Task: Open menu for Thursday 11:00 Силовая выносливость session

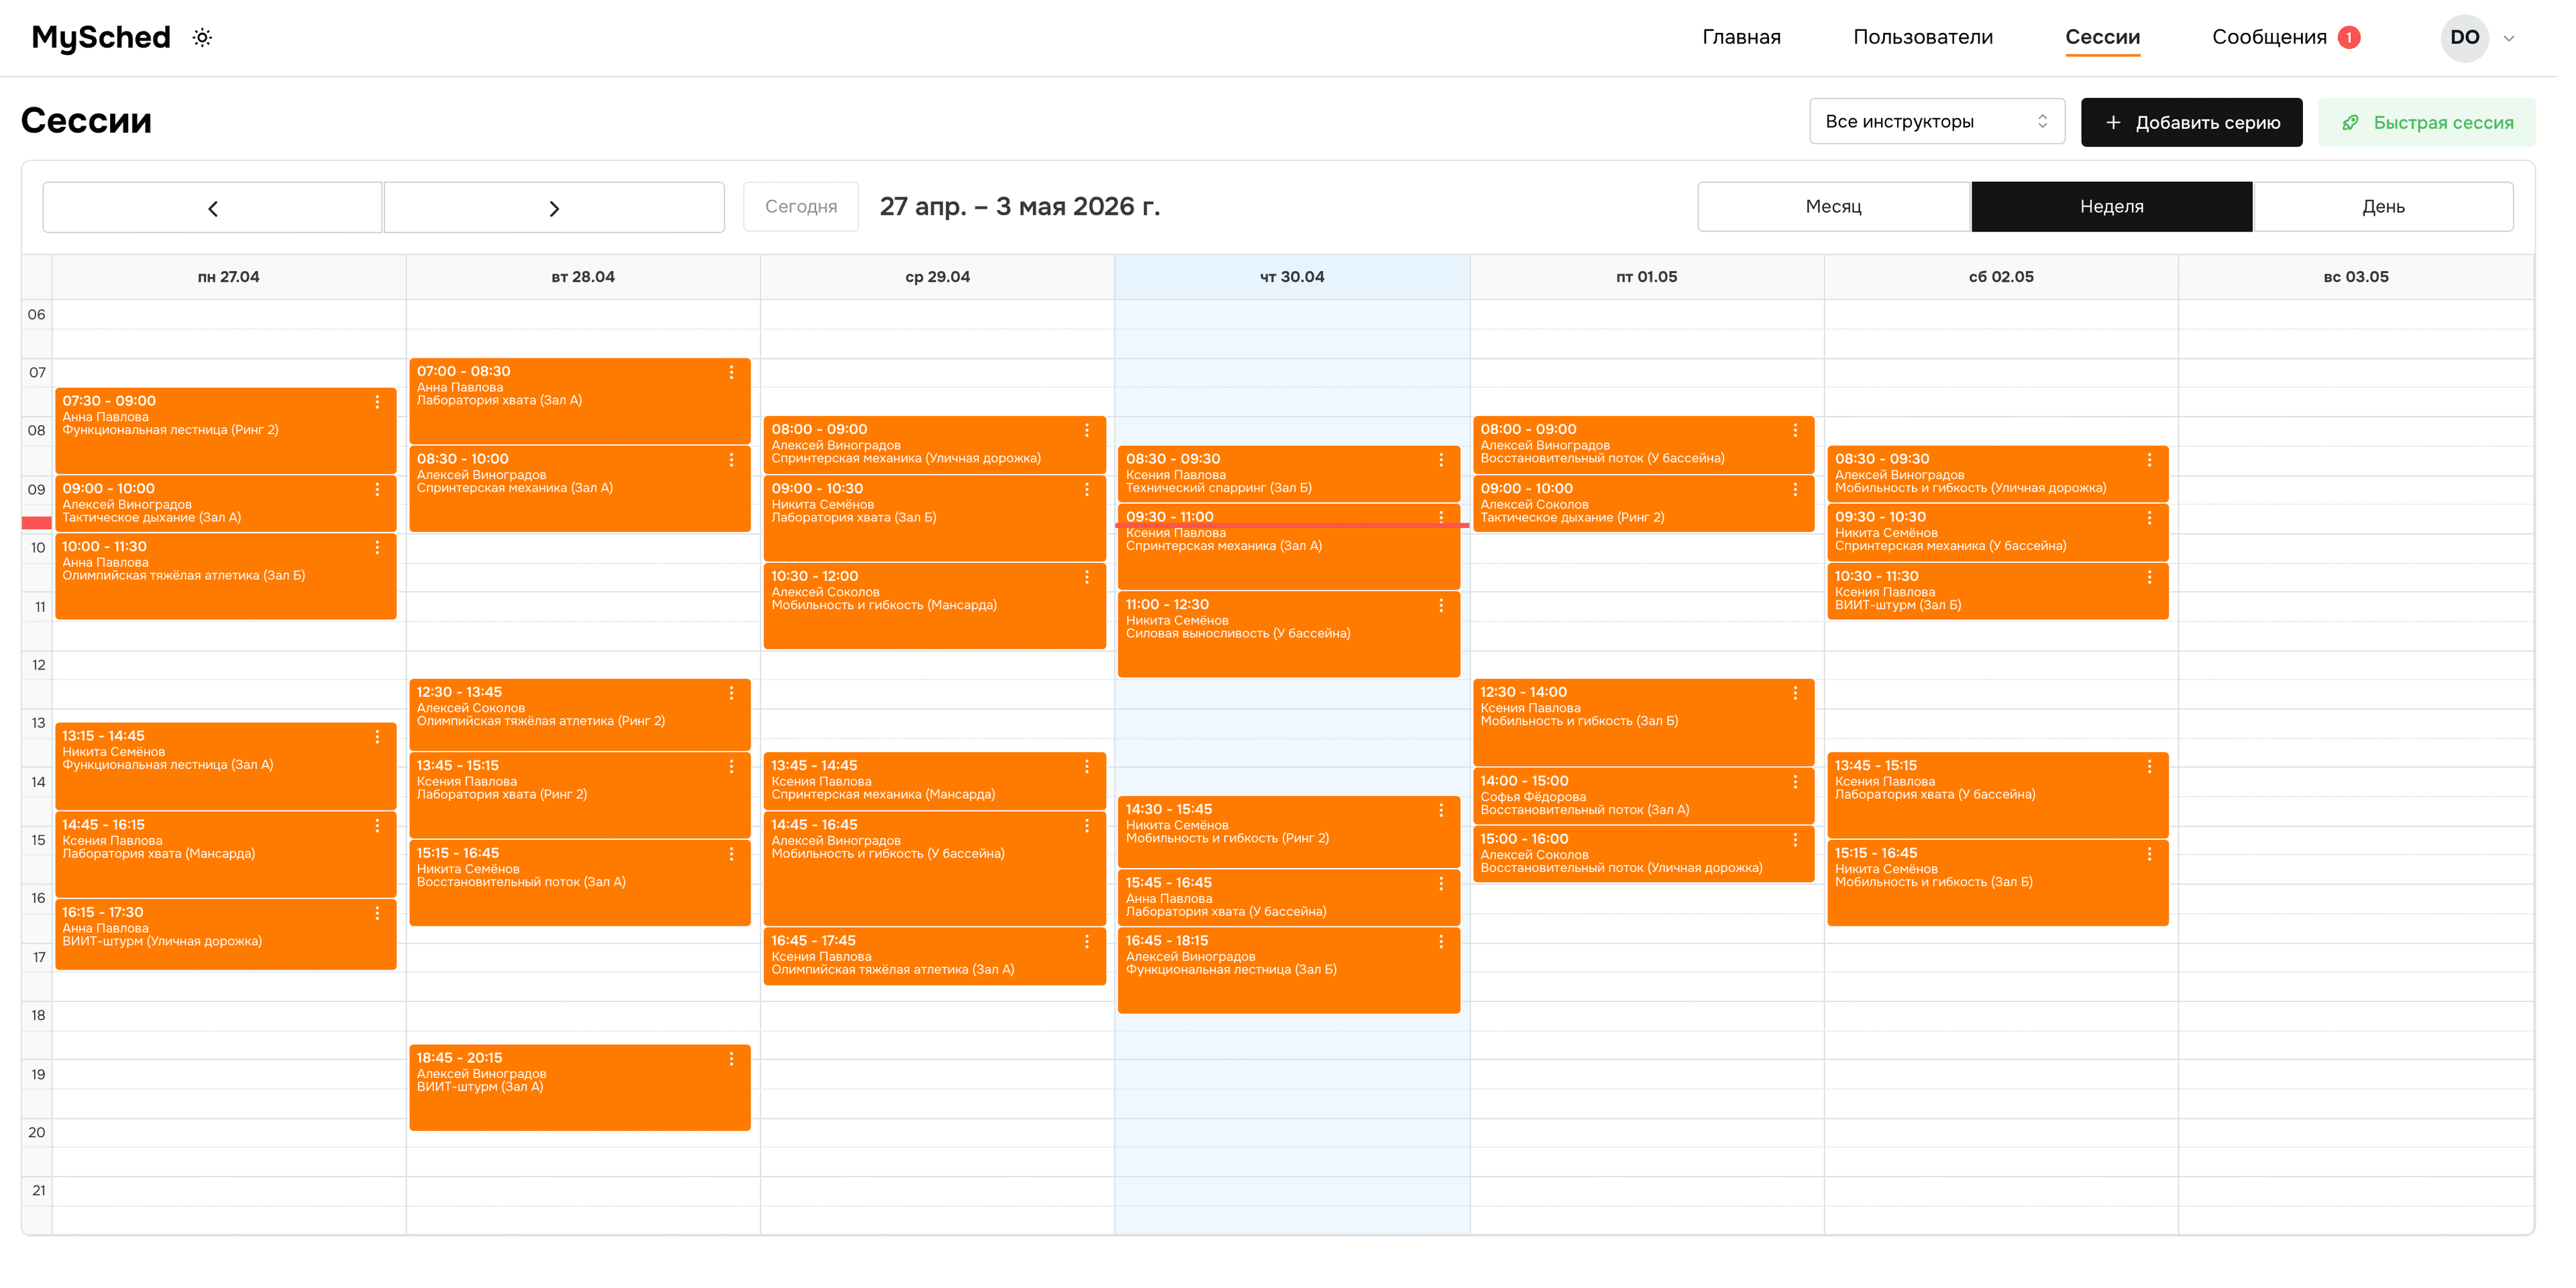Action: pos(1441,606)
